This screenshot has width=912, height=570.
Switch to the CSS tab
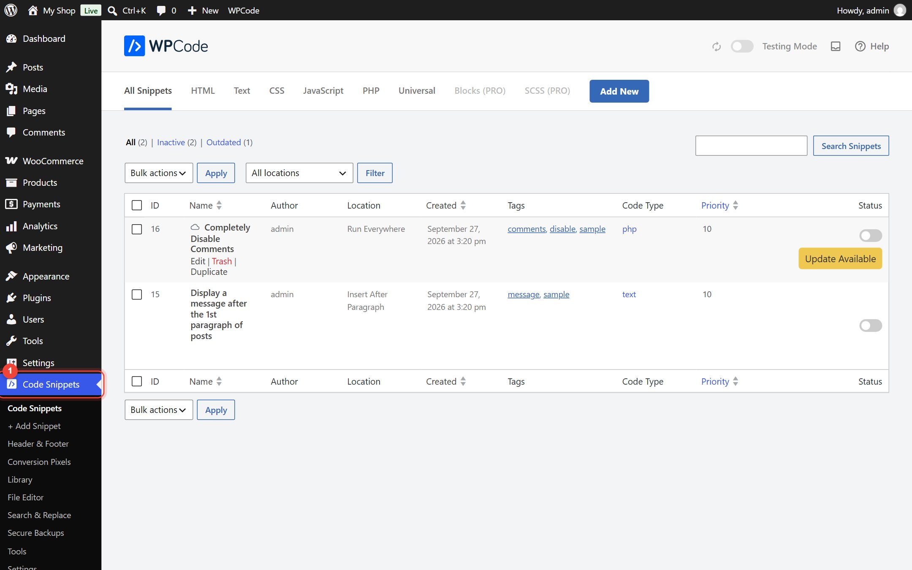(277, 91)
